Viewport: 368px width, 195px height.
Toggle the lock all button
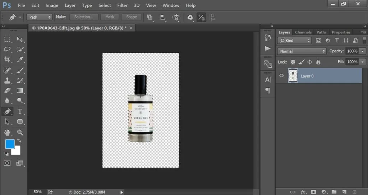click(x=318, y=62)
